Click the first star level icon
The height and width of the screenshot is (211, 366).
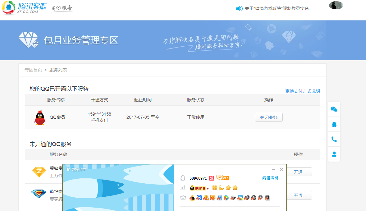tap(228, 188)
